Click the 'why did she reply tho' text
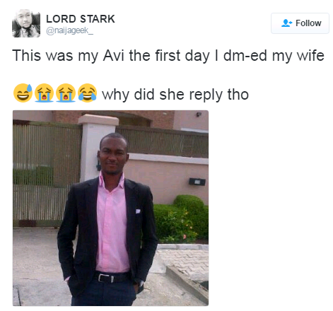Screen dimensions: 333x311 175,95
